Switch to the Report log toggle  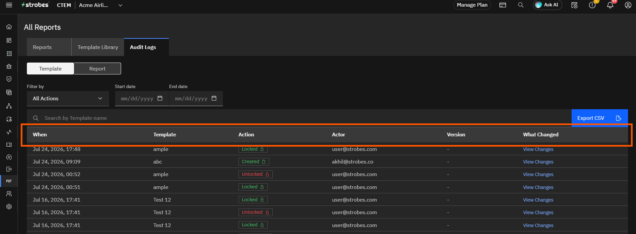(x=97, y=69)
